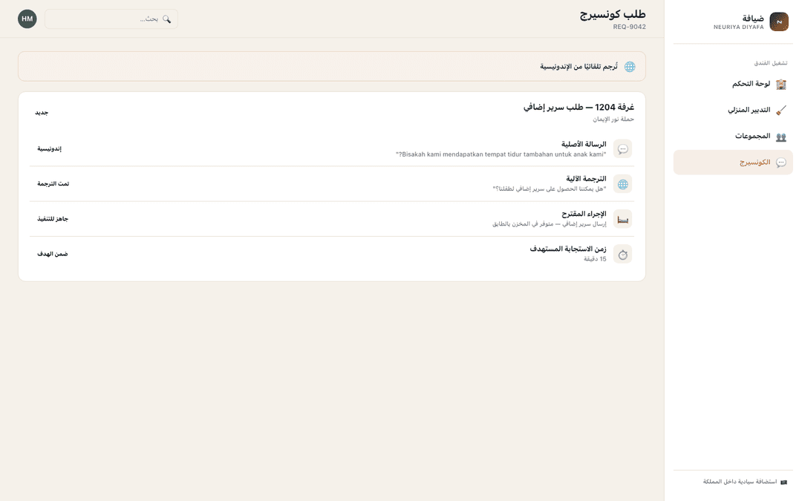Open لوحة التحكم in the sidebar

733,84
